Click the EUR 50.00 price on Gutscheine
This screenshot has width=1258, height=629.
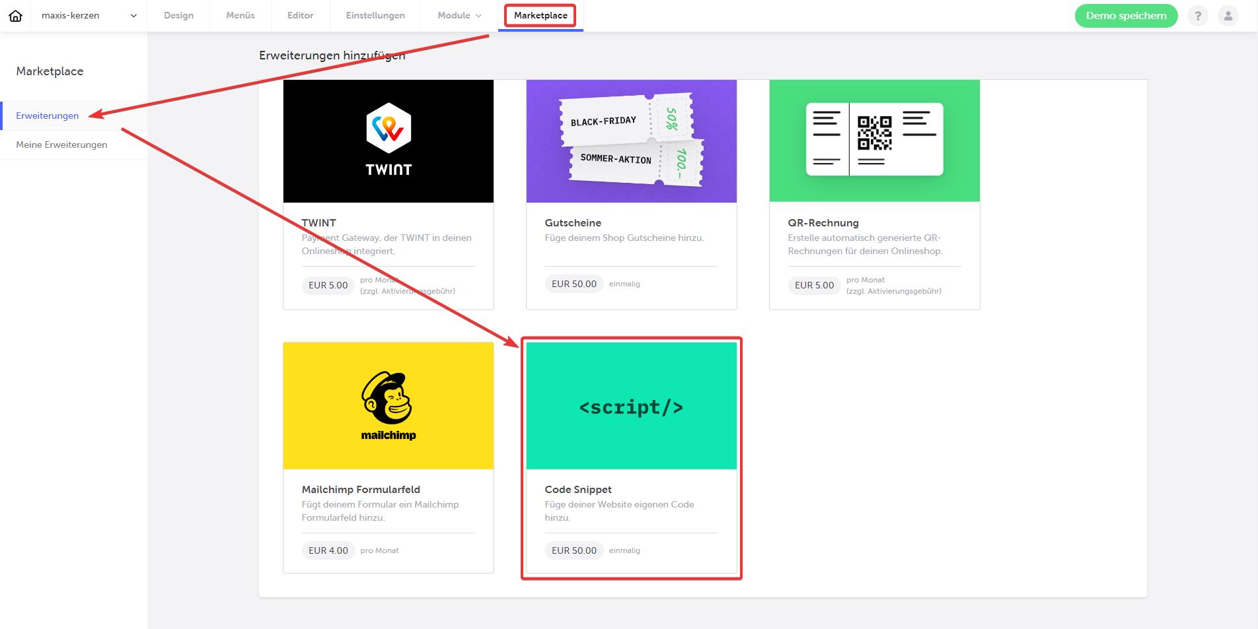(574, 284)
